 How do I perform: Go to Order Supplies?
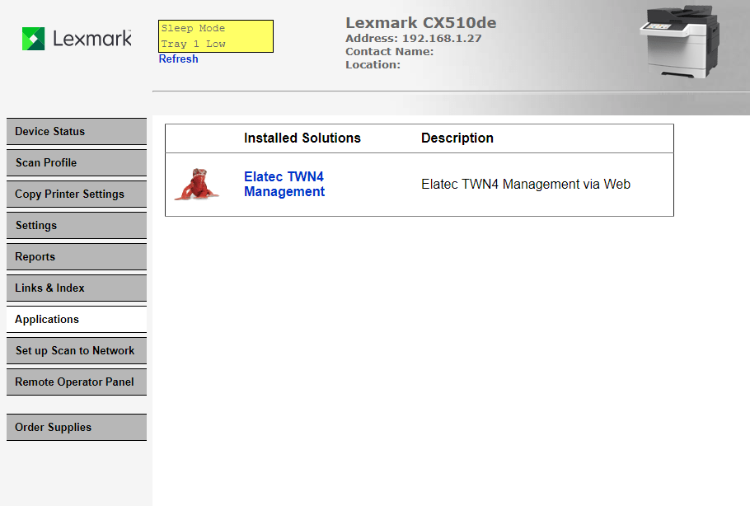pyautogui.click(x=77, y=427)
